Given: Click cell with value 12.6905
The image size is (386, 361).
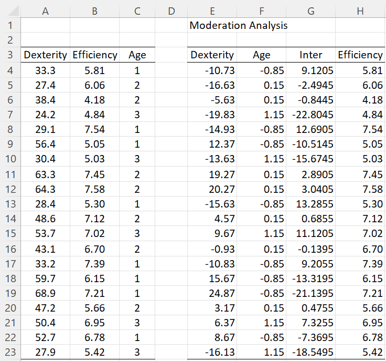Looking at the screenshot, I should tap(310, 129).
